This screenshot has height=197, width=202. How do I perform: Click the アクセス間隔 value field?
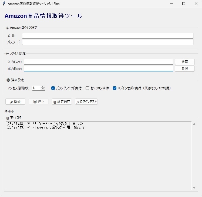36,88
